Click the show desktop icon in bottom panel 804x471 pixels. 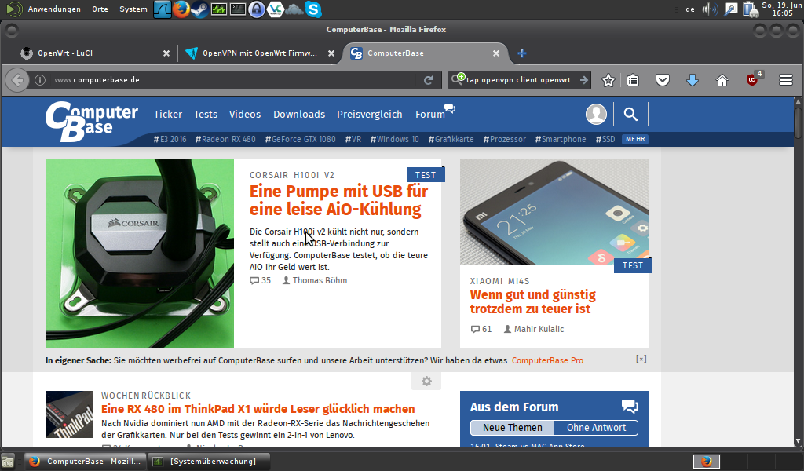coord(8,462)
